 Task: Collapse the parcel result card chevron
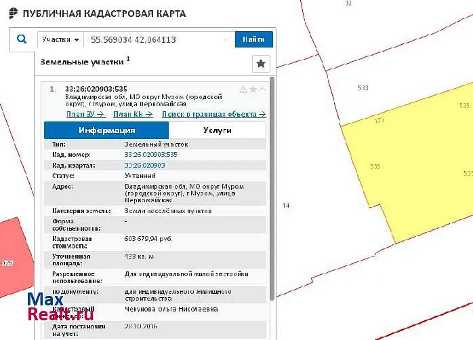(x=263, y=90)
